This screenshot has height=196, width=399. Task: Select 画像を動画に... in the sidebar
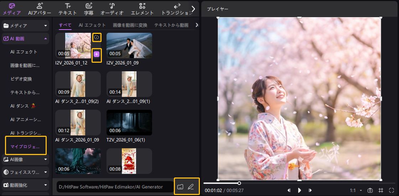pyautogui.click(x=25, y=66)
